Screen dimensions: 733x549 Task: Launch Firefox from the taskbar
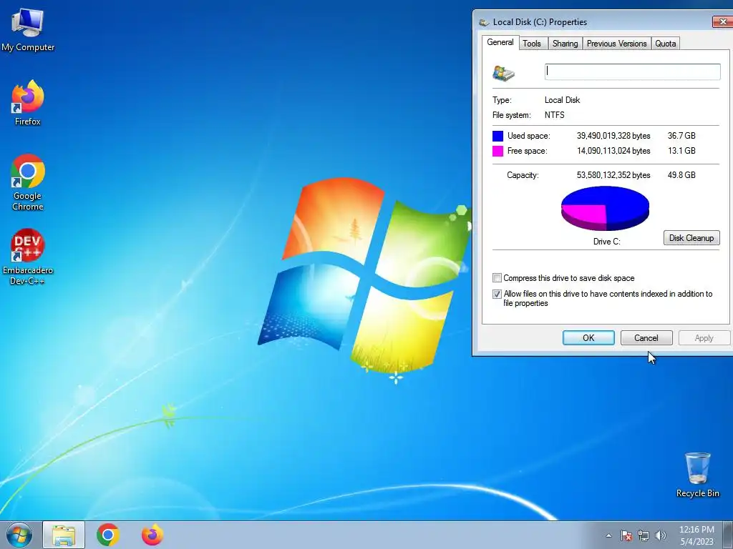(152, 535)
